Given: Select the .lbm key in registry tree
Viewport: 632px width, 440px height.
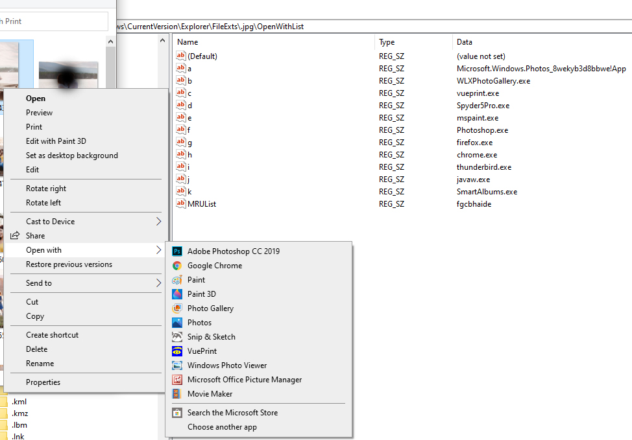Looking at the screenshot, I should coord(19,425).
